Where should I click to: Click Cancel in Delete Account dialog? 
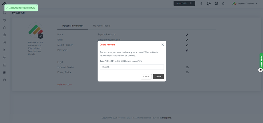[146, 77]
